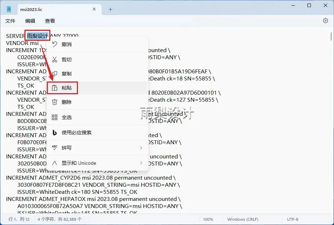The height and width of the screenshot is (225, 334).
Task: Click the undo arrow icon in context menu
Action: pyautogui.click(x=55, y=44)
